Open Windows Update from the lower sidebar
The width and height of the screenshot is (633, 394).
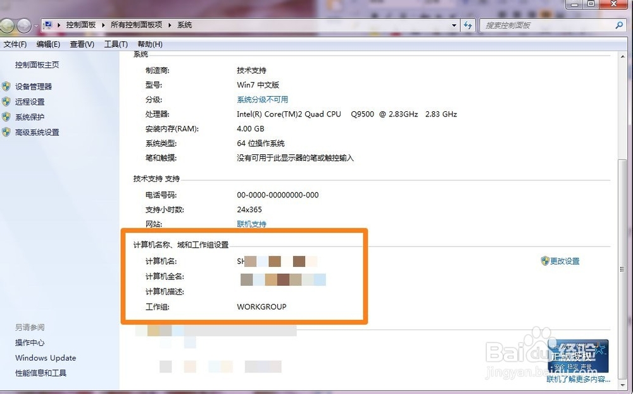tap(44, 358)
